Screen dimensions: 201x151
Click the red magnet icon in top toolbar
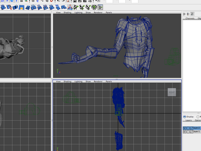pos(52,1)
